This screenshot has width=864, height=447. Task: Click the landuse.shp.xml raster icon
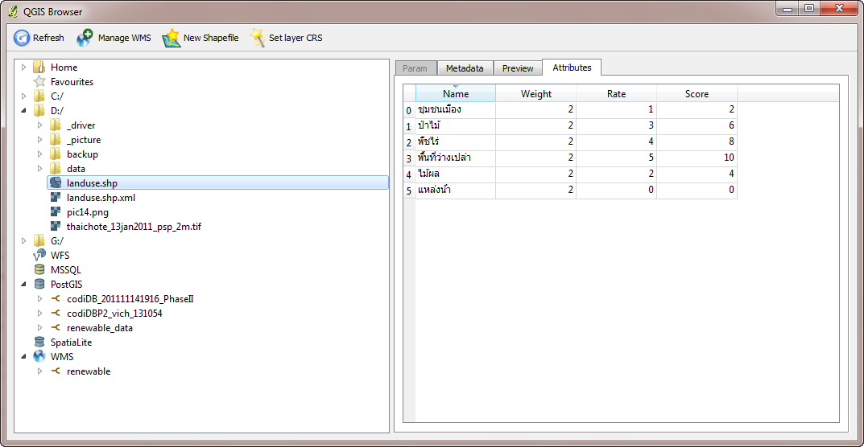point(55,197)
